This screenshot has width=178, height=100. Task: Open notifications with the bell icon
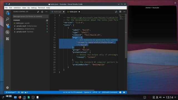pyautogui.click(x=124, y=92)
